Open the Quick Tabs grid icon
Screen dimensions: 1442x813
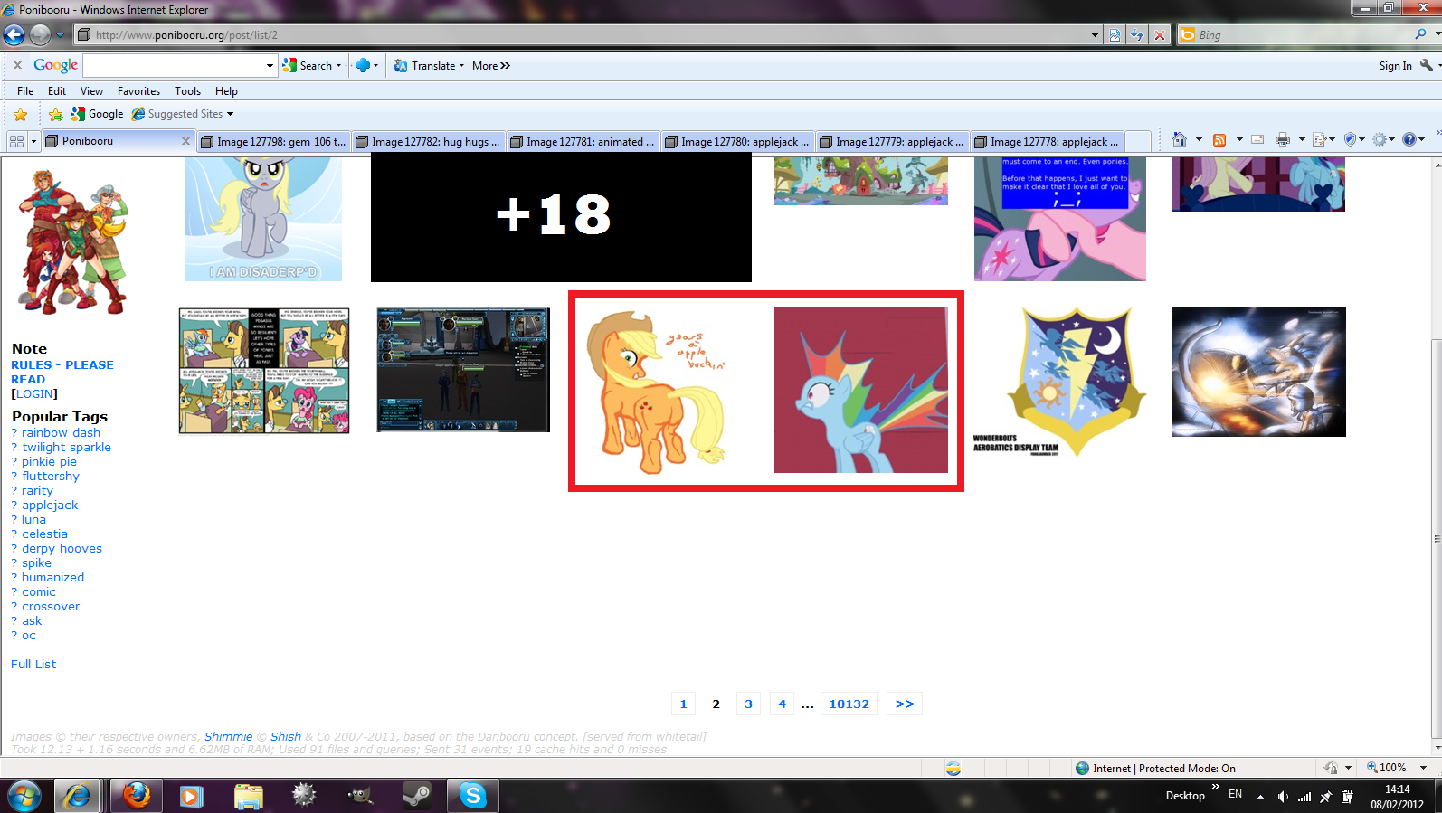(16, 141)
